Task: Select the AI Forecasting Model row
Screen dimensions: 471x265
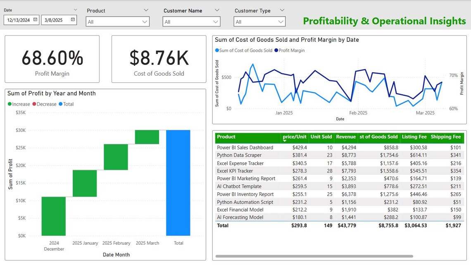Action: click(x=339, y=217)
